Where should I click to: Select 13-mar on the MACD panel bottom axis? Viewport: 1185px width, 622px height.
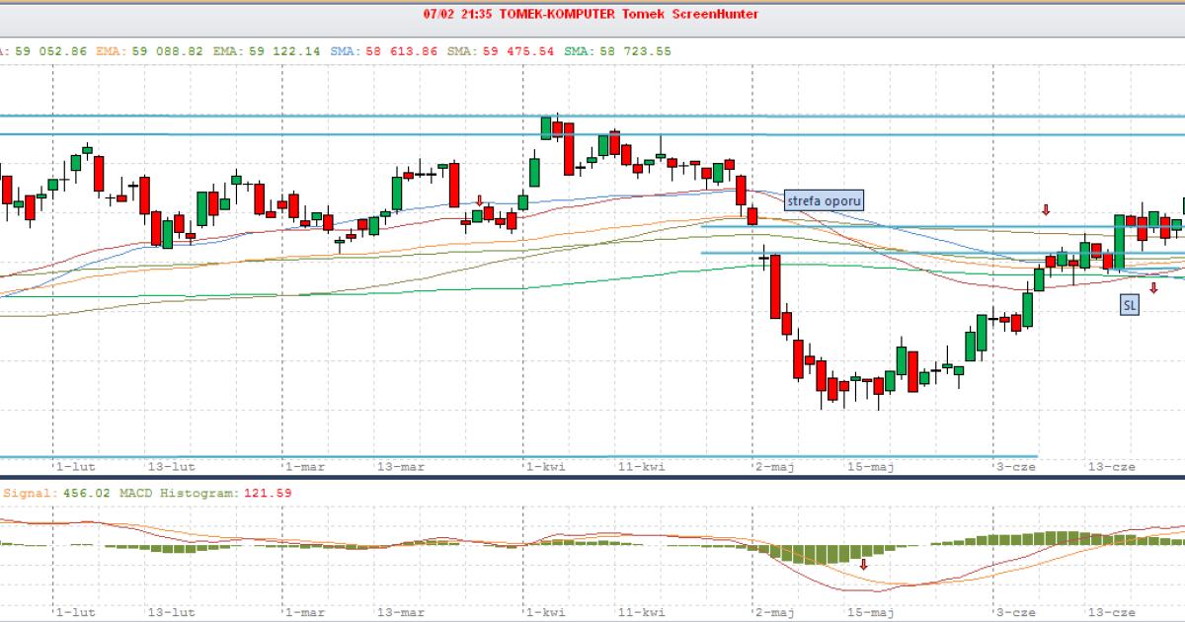[400, 612]
